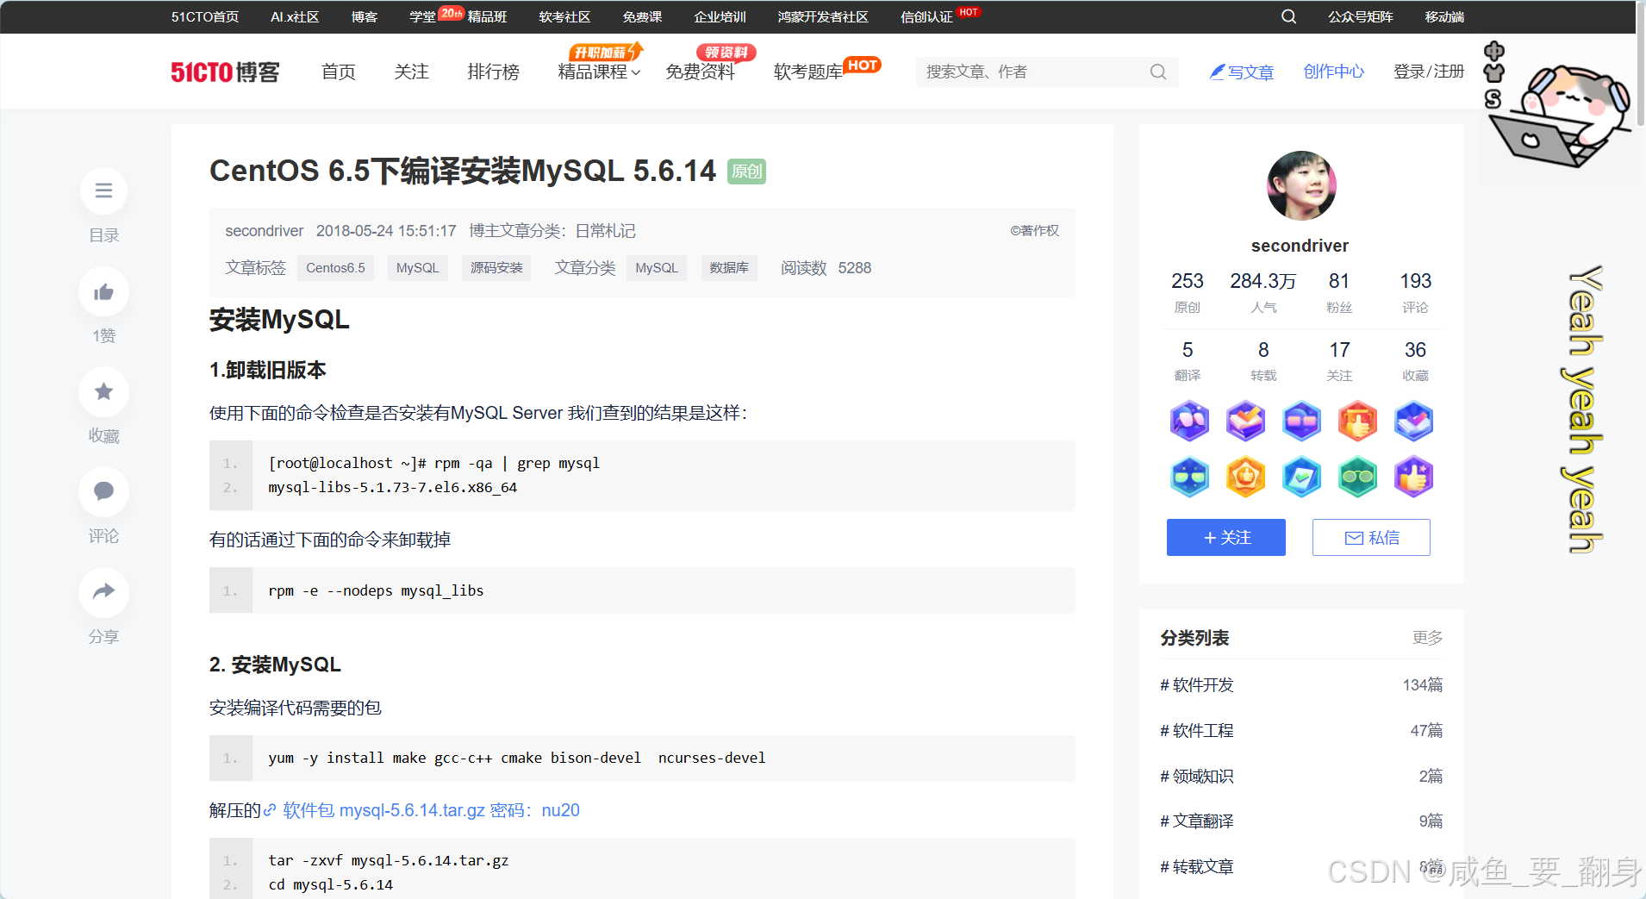
Task: Click the green glasses badge in second row
Action: click(1357, 477)
